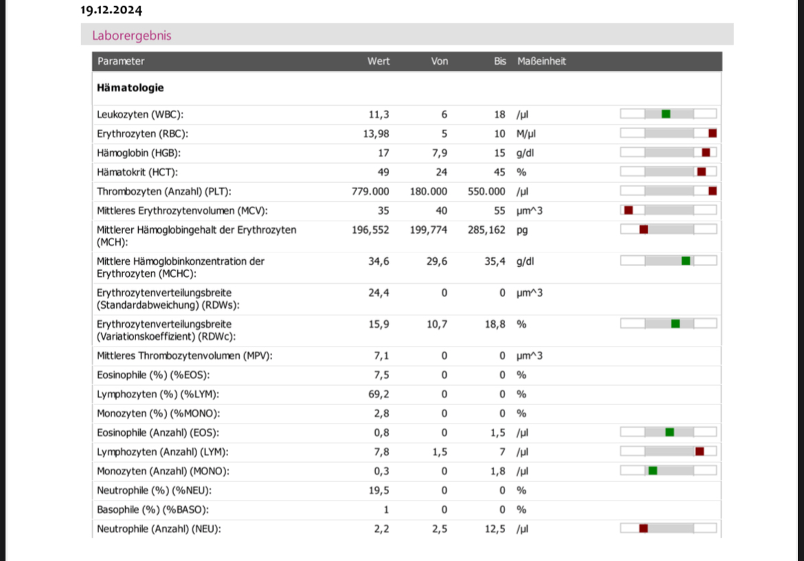The width and height of the screenshot is (804, 561).
Task: Select the MCHC value 34,6
Action: click(379, 261)
